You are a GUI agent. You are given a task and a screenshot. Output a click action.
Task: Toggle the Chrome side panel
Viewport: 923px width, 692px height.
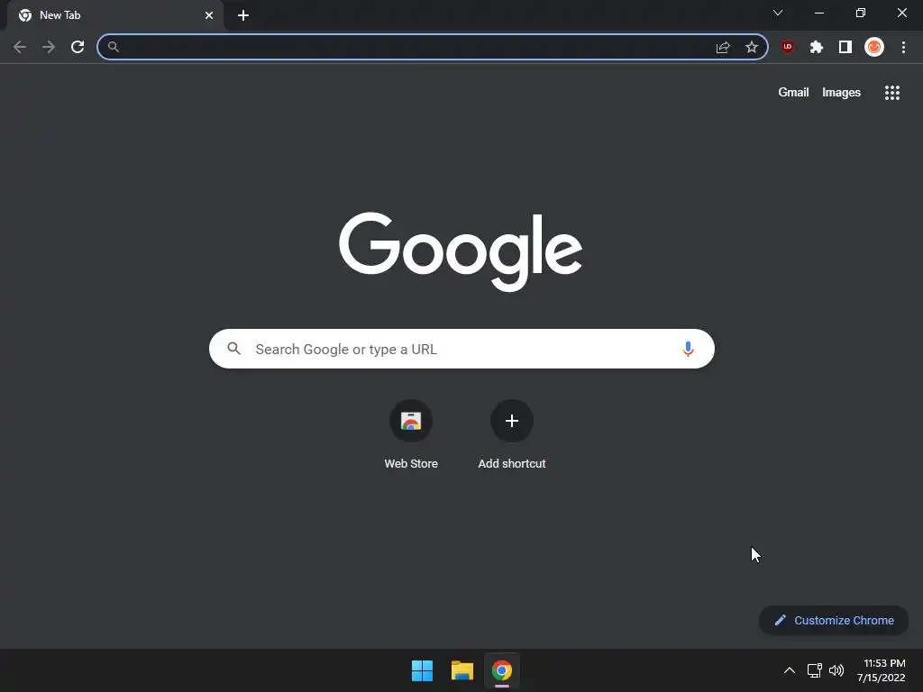point(845,47)
